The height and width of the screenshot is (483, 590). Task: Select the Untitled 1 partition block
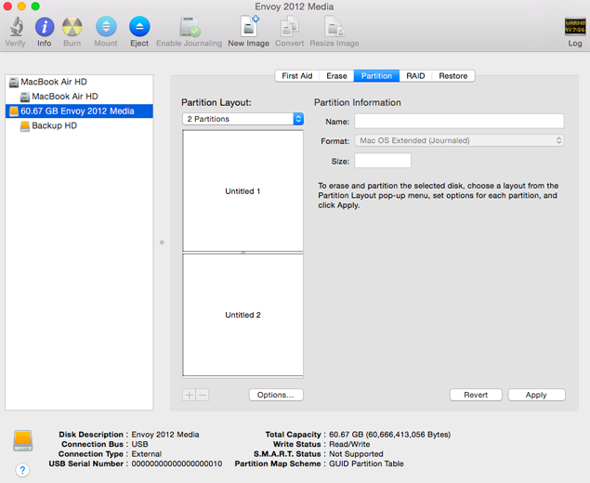[243, 191]
